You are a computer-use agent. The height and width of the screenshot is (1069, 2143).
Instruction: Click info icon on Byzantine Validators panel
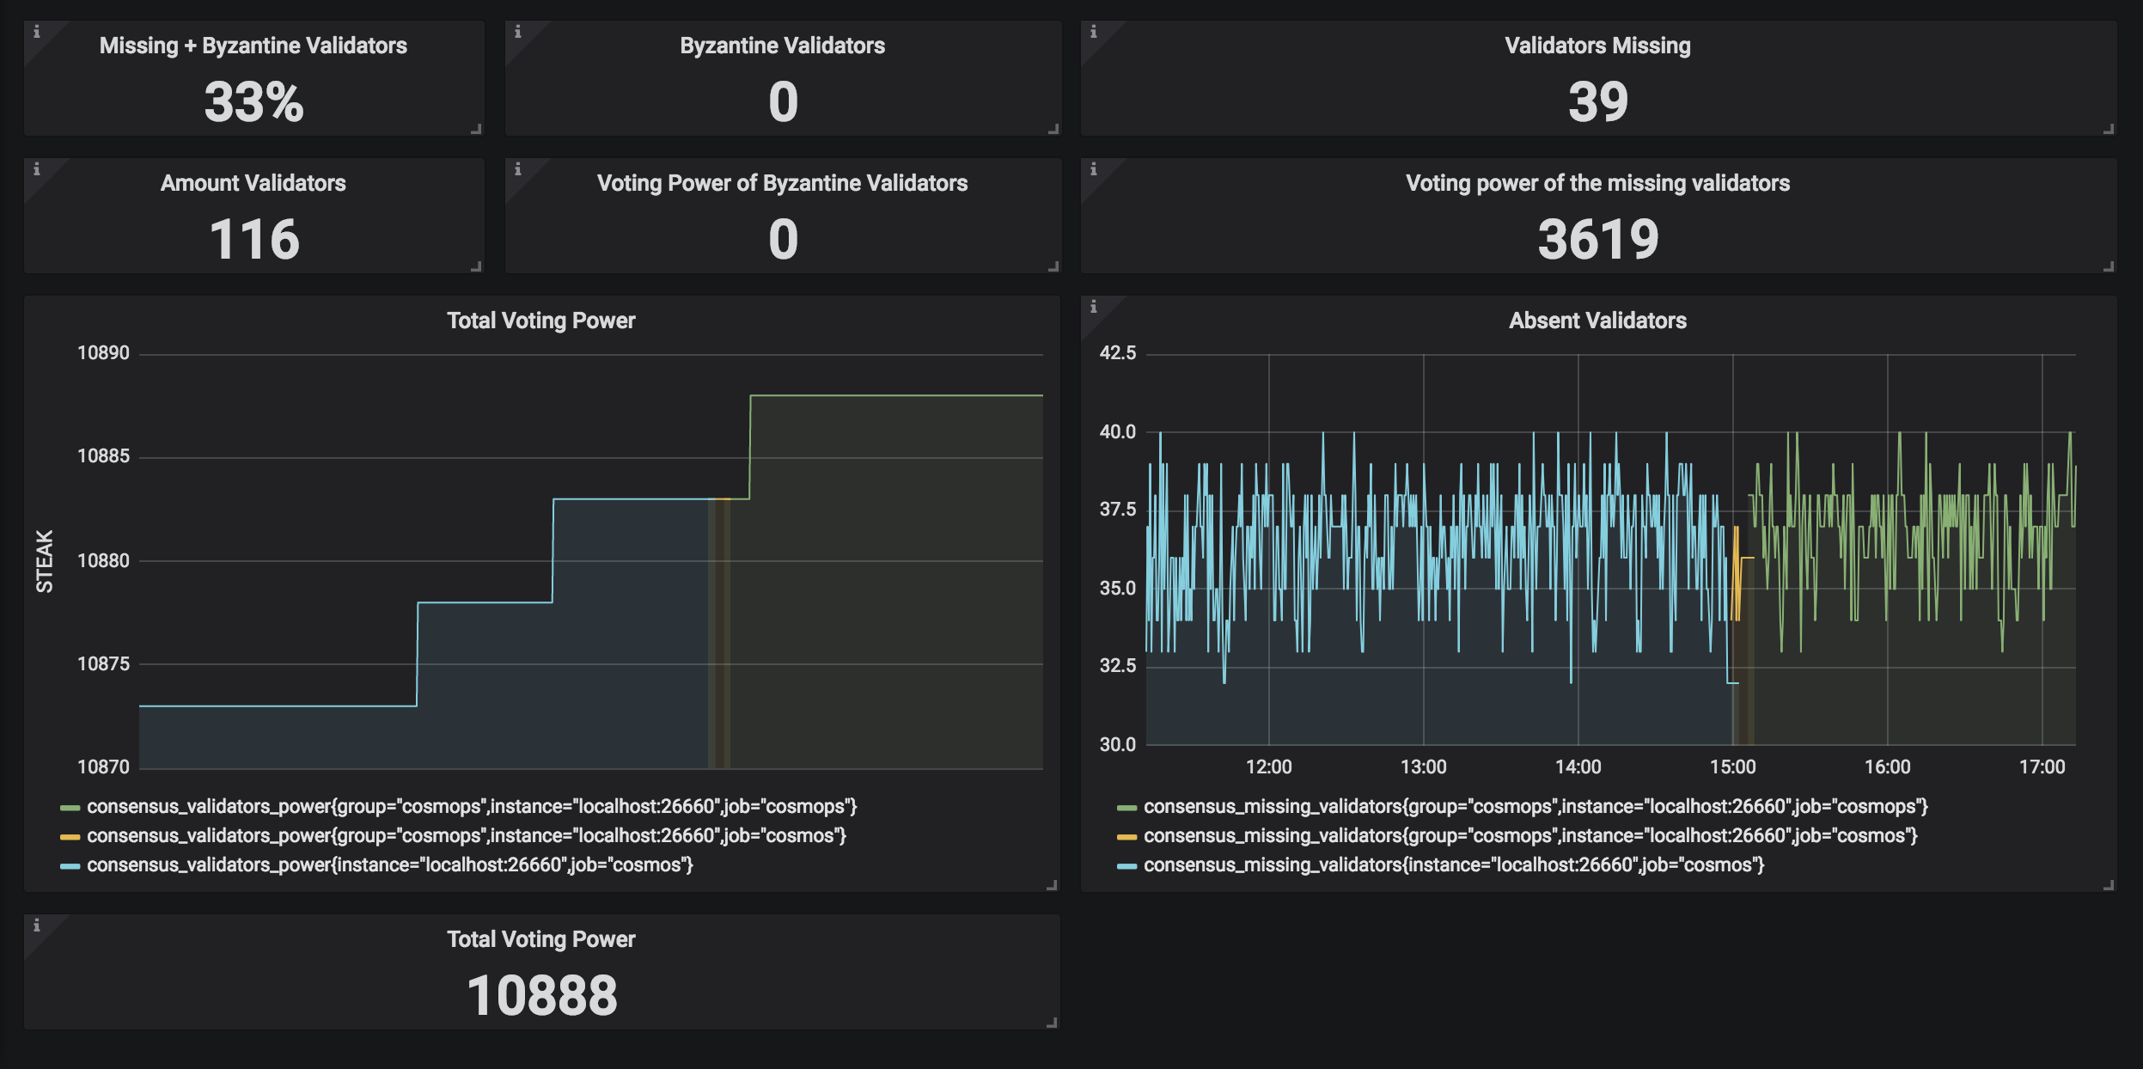(518, 32)
